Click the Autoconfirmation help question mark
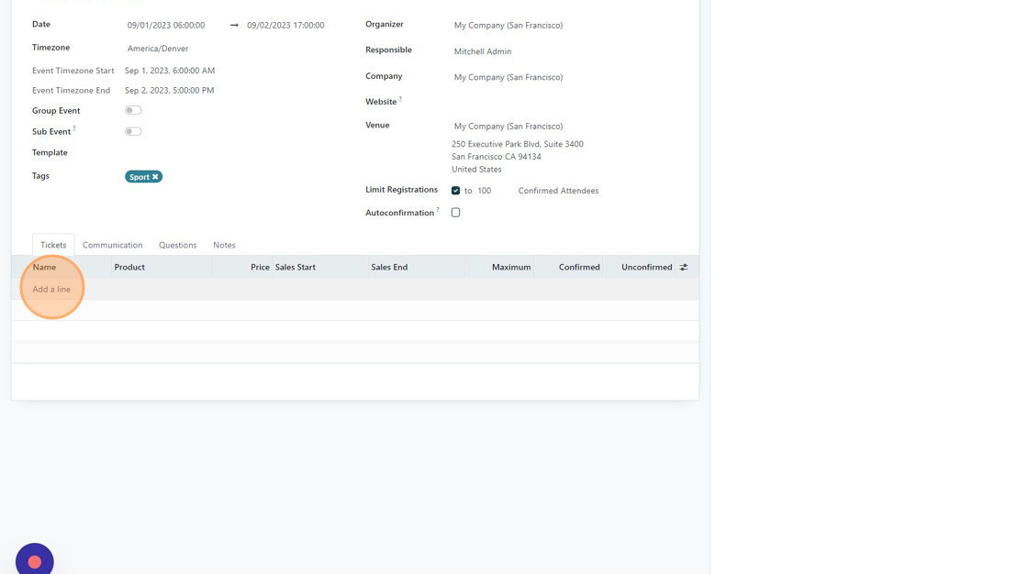1028x574 pixels. [438, 210]
